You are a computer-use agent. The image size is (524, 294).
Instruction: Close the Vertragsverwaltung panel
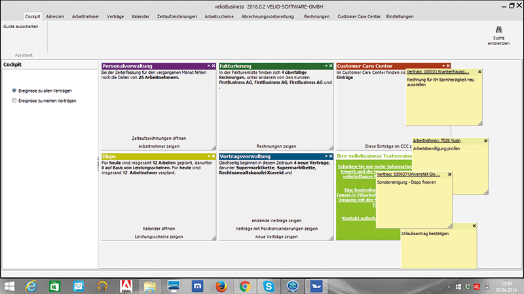331,156
